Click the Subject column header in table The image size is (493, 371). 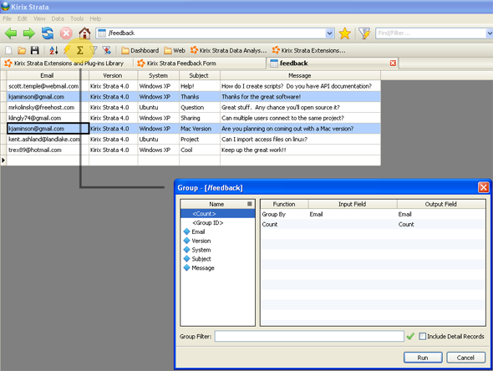(x=199, y=75)
